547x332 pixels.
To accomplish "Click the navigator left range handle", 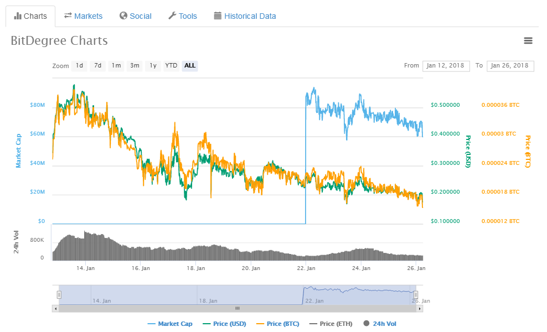I will click(x=59, y=295).
